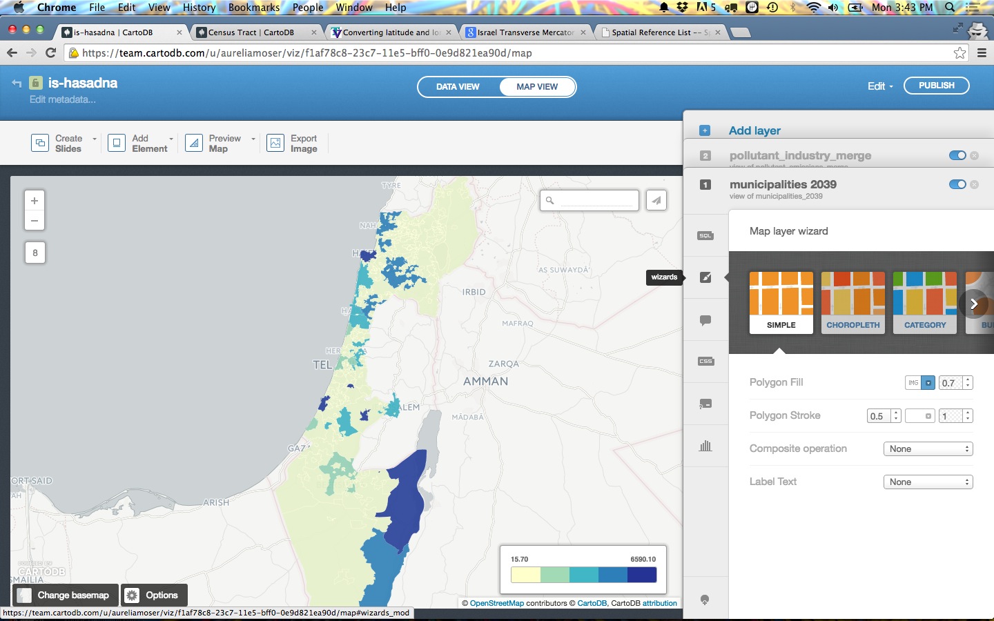
Task: Switch to Israel Transverse Mercator tab
Action: (x=526, y=32)
